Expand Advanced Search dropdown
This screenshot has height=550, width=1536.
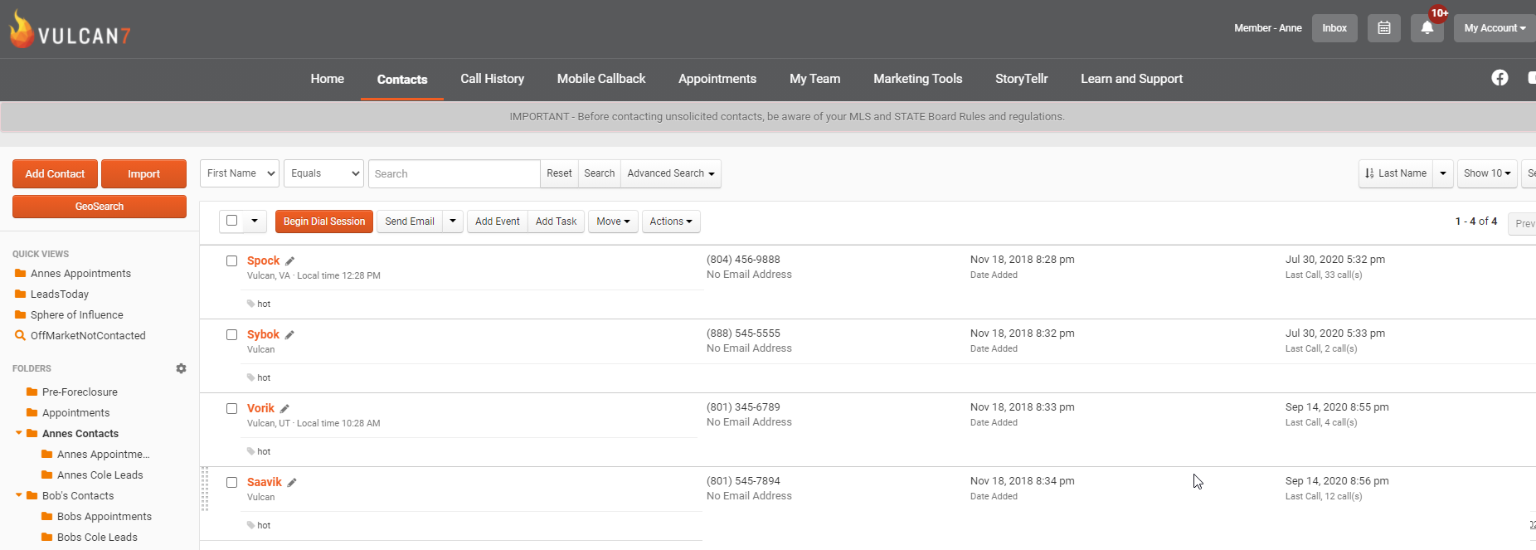coord(671,173)
